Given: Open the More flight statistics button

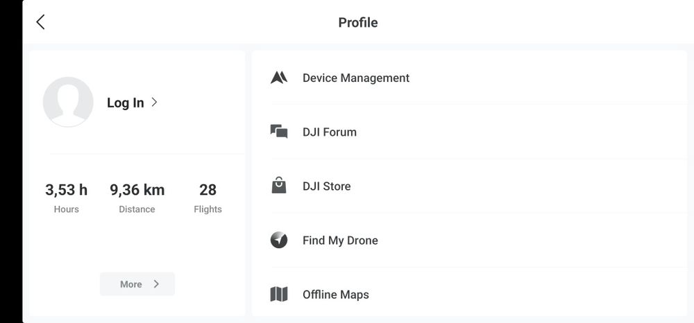Looking at the screenshot, I should (137, 284).
